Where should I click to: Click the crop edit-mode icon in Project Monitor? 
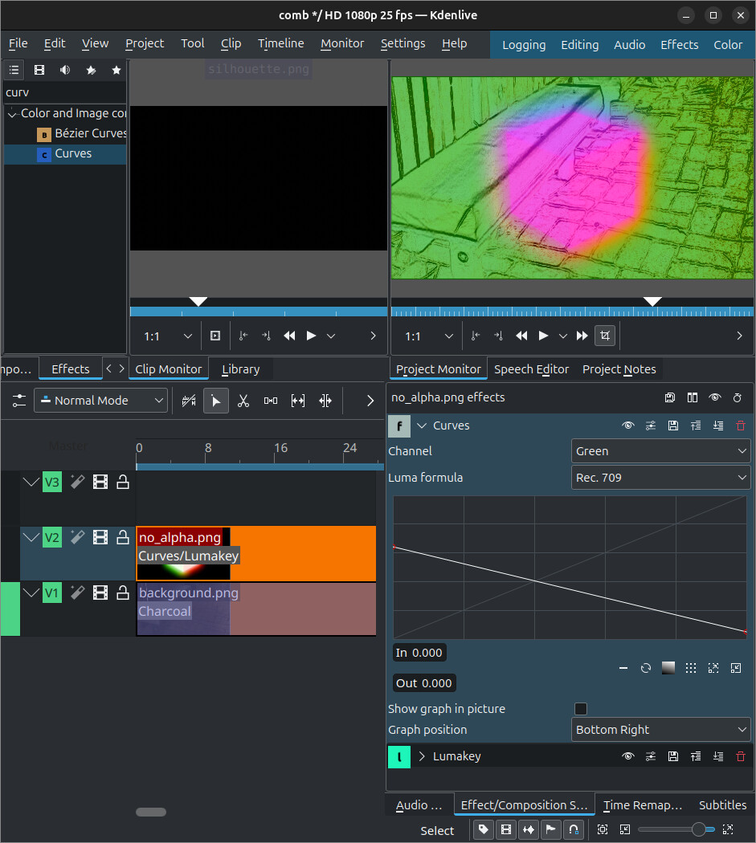tap(605, 336)
